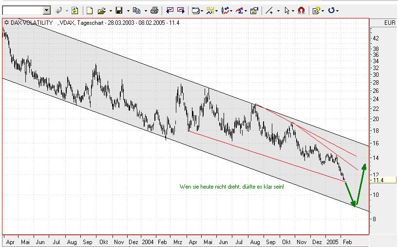The width and height of the screenshot is (398, 247).
Task: Click the 2004 label on time axis
Action: pyautogui.click(x=148, y=242)
